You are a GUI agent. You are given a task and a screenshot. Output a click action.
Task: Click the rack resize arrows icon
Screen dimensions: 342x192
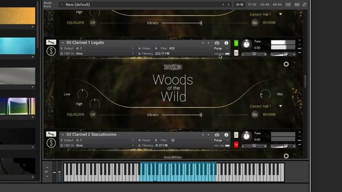pos(305,4)
